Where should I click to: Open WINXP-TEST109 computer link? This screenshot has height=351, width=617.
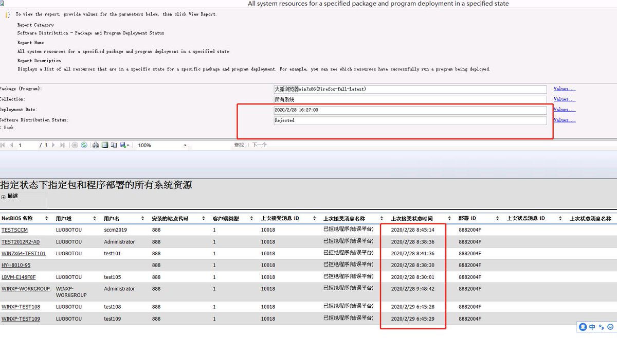pyautogui.click(x=21, y=319)
